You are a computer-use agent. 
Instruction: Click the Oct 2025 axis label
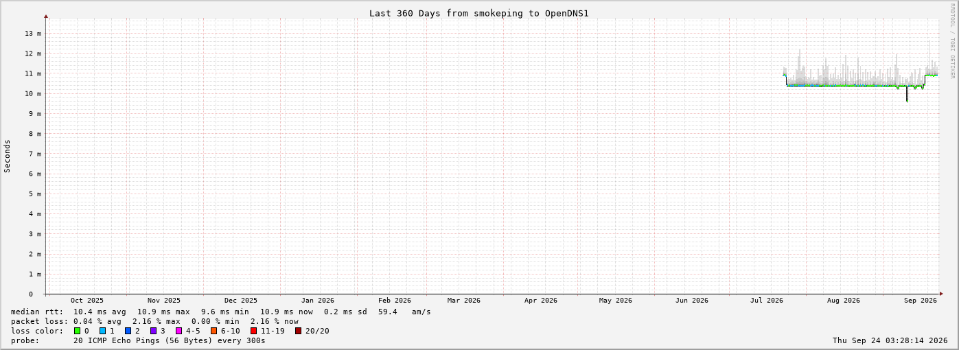pos(87,300)
